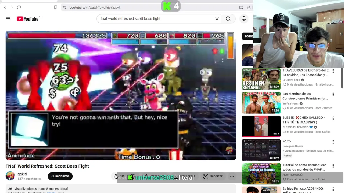Go forward with browser forward arrow
344x193 pixels.
[x=12, y=8]
